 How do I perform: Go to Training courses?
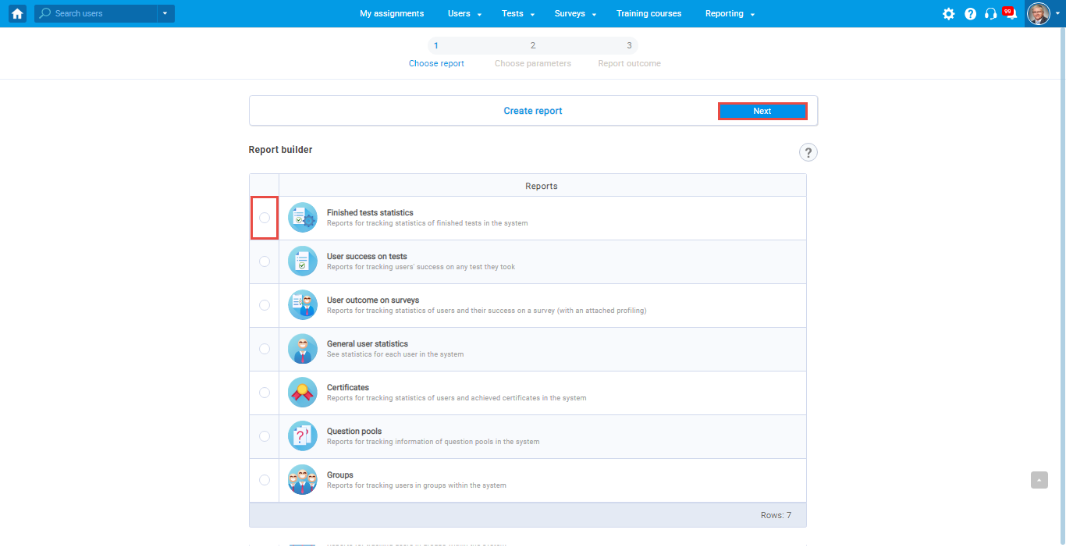pyautogui.click(x=648, y=14)
